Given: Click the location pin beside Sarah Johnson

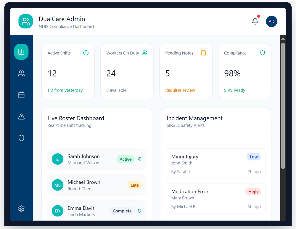Looking at the screenshot, I should [140, 159].
